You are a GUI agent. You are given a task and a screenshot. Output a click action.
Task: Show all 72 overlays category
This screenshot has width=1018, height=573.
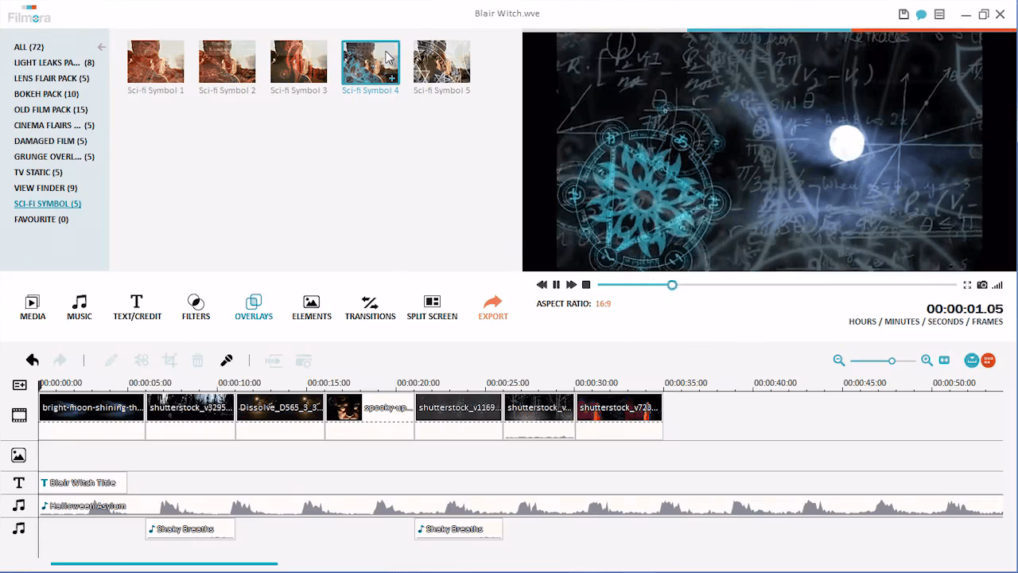(29, 47)
